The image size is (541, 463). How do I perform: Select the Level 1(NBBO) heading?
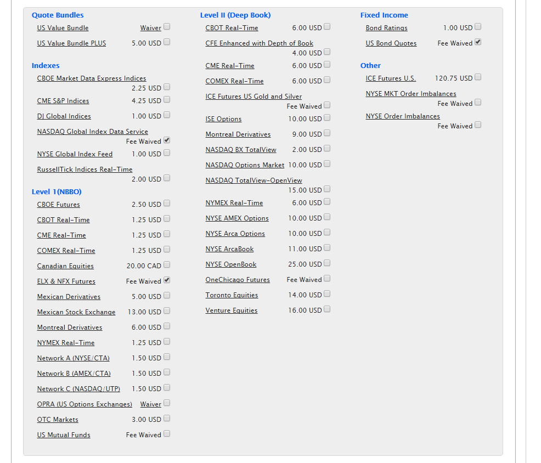click(x=57, y=192)
